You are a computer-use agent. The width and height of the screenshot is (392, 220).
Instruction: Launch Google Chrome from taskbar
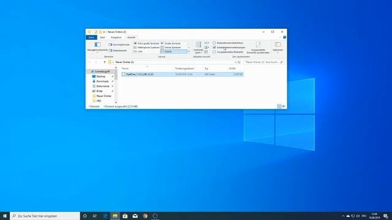tap(145, 216)
